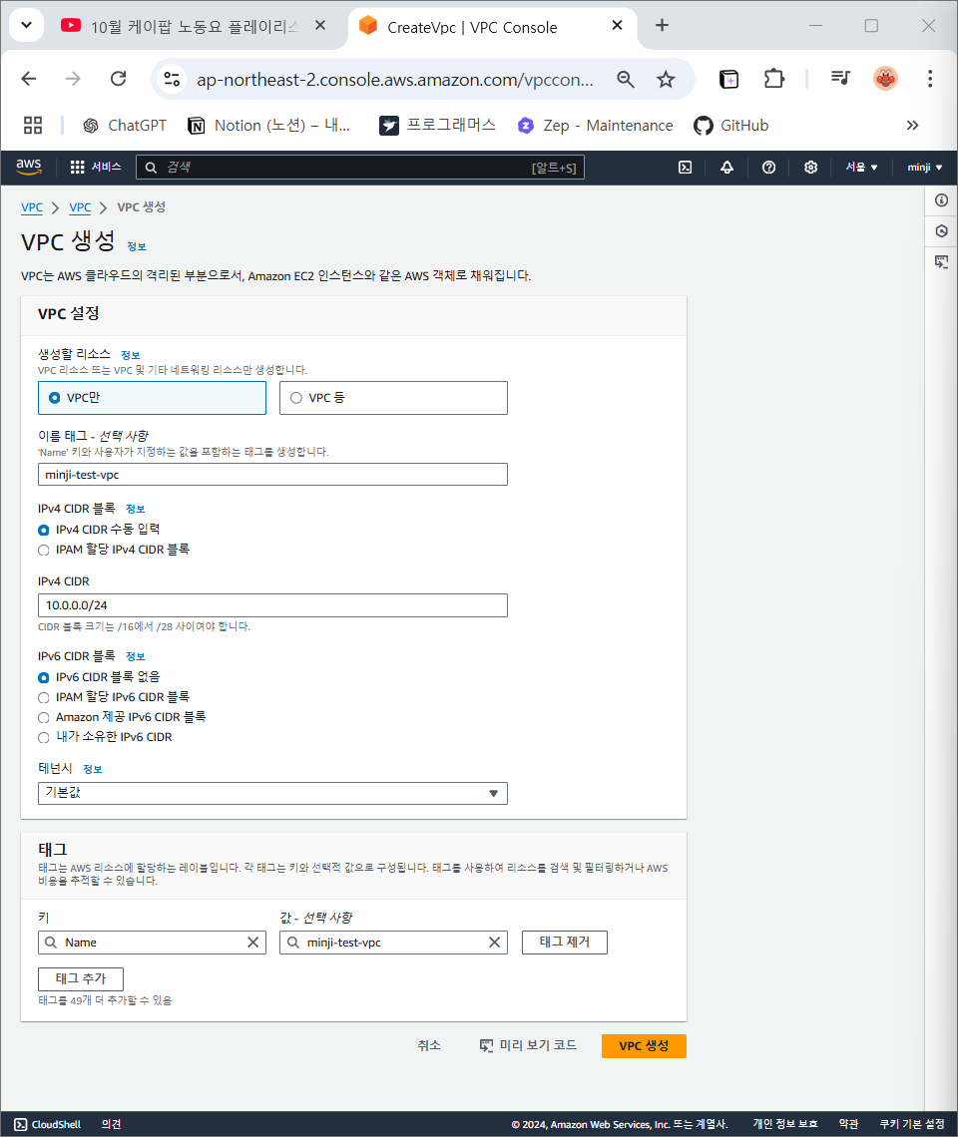The width and height of the screenshot is (958, 1137).
Task: Focus the Chrome address bar URL
Action: [395, 80]
